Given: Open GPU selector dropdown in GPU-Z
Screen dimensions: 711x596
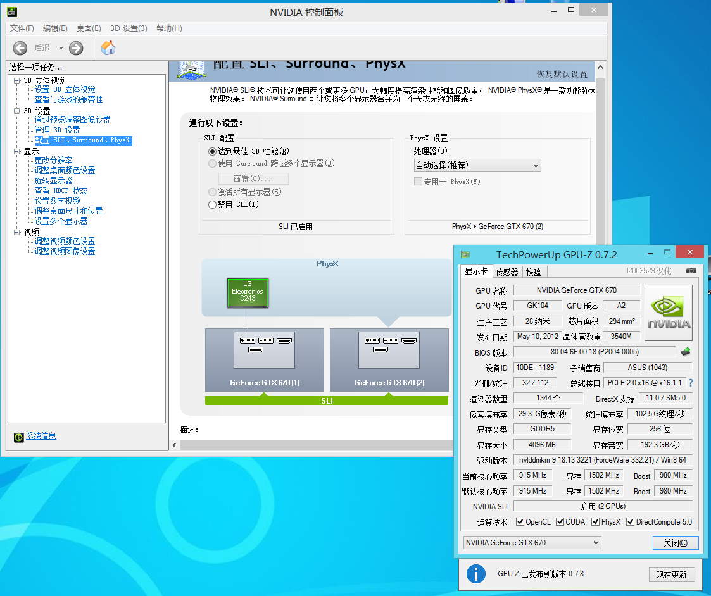Looking at the screenshot, I should [x=532, y=542].
